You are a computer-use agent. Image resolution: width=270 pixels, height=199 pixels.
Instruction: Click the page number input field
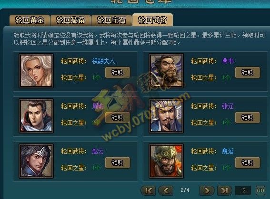243,190
